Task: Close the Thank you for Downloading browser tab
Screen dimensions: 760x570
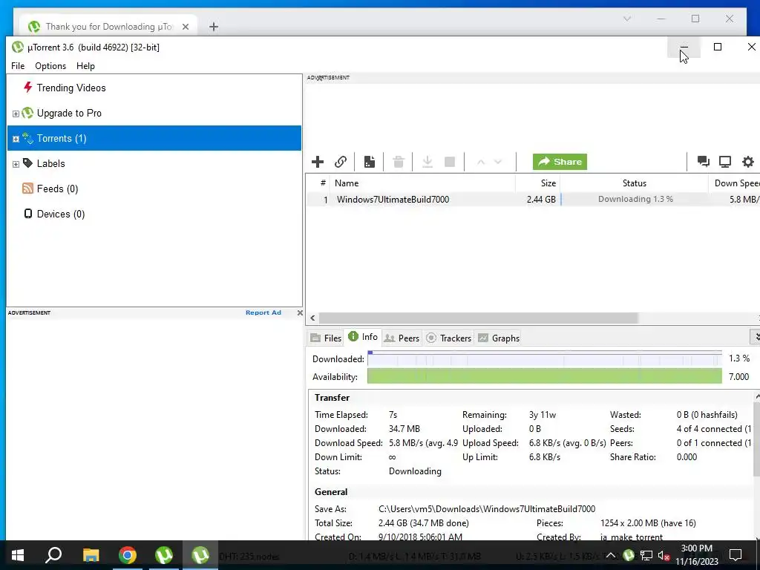Action: tap(185, 27)
